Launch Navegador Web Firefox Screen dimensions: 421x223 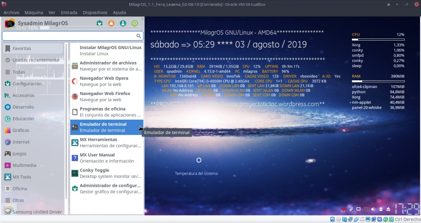[106, 96]
